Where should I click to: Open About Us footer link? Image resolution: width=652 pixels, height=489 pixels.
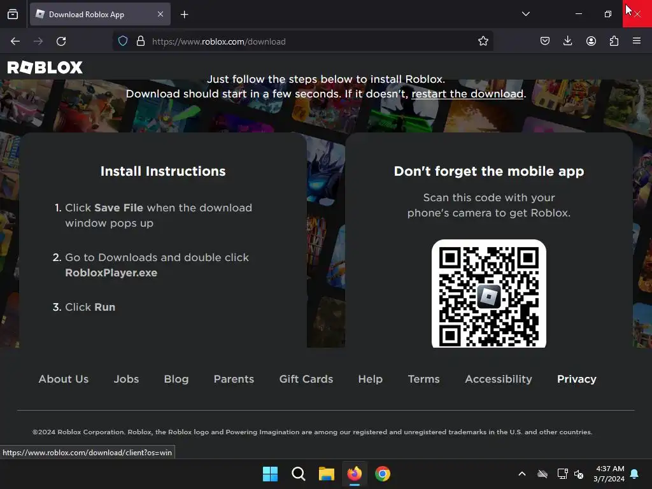(64, 379)
